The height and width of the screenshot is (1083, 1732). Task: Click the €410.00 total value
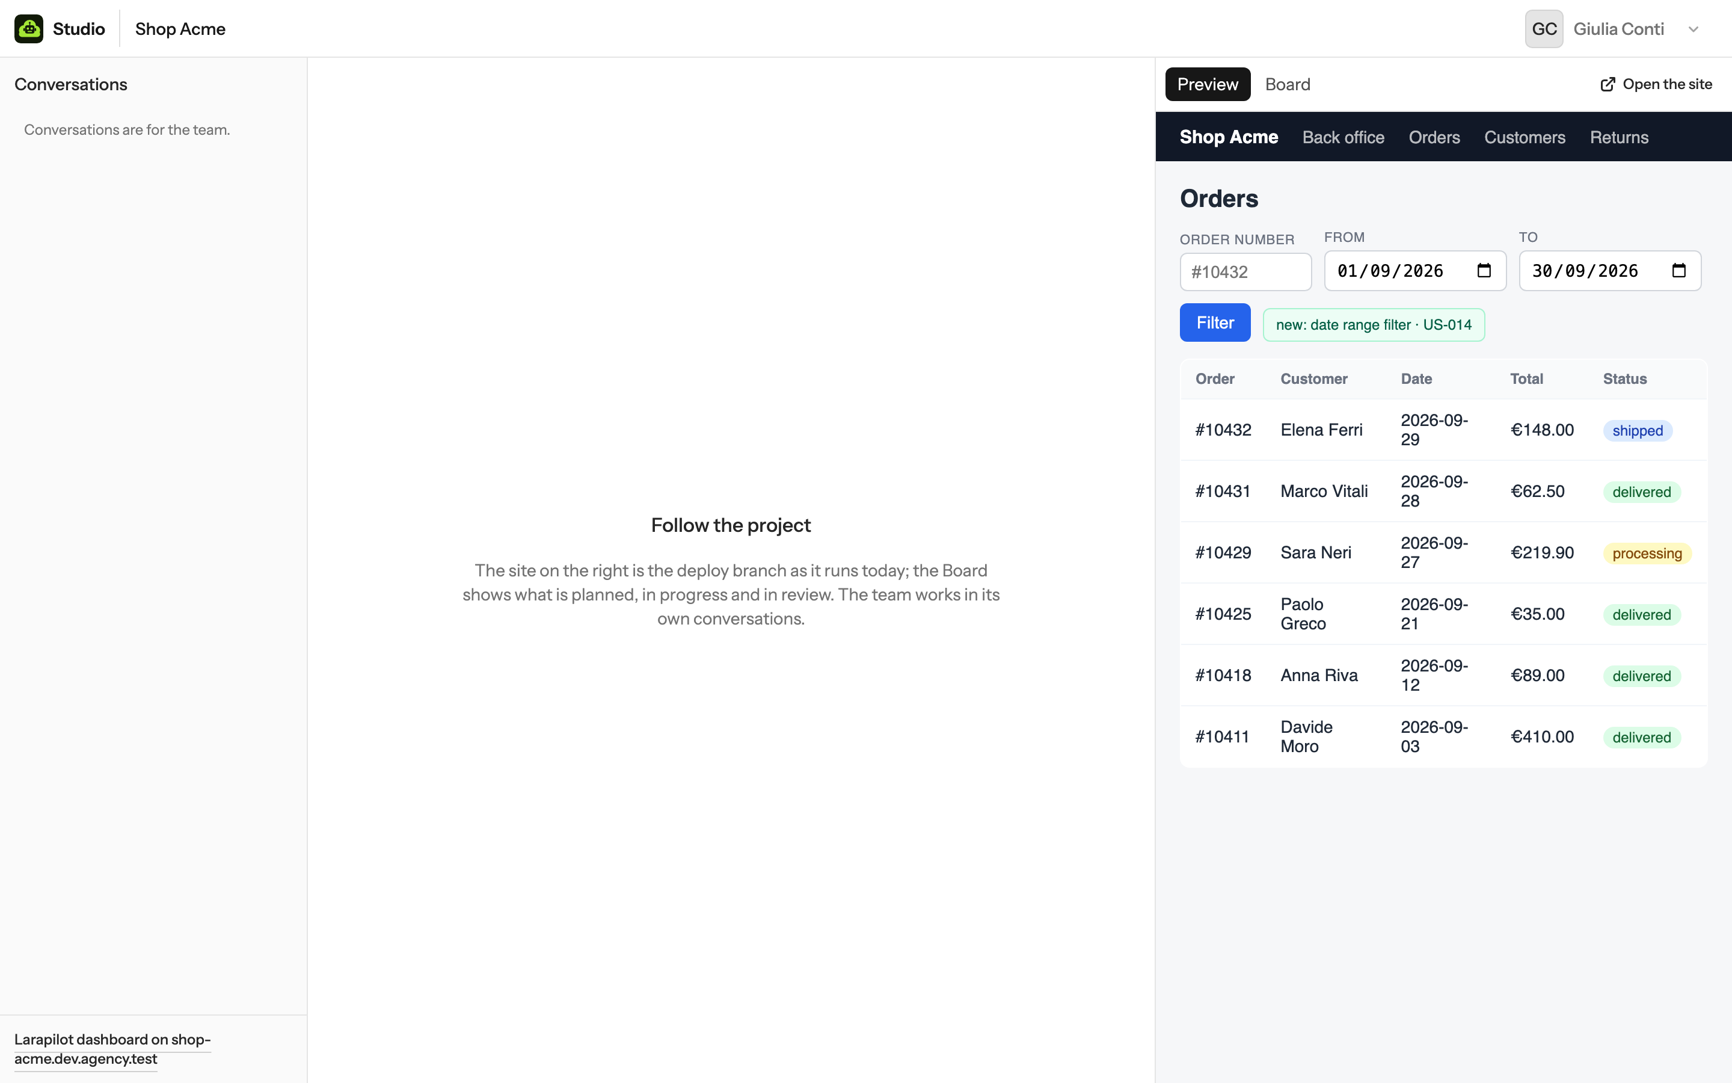pyautogui.click(x=1541, y=737)
